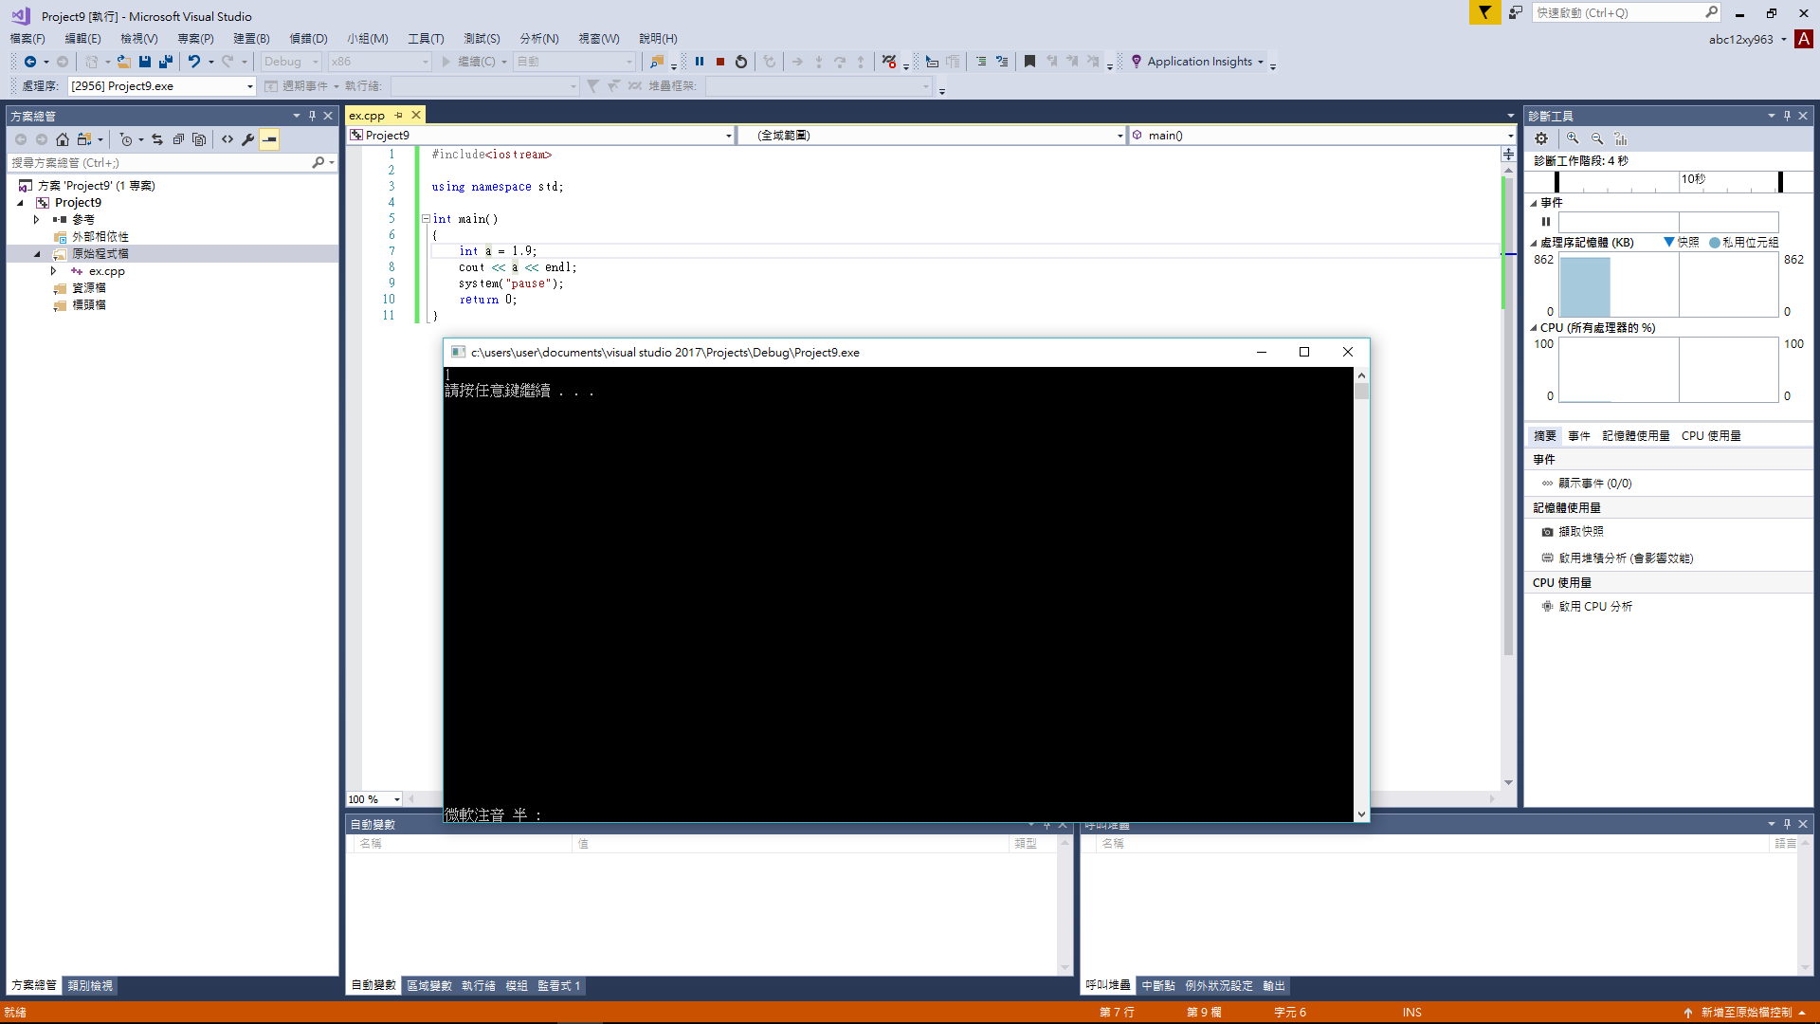Open Diagnostic Tools settings gear
The image size is (1820, 1024).
tap(1541, 138)
